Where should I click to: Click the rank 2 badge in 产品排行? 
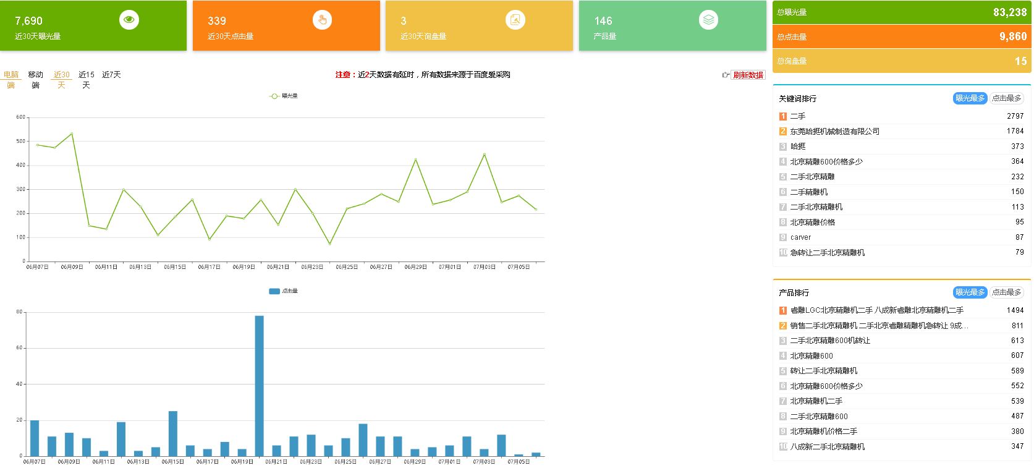pos(782,326)
